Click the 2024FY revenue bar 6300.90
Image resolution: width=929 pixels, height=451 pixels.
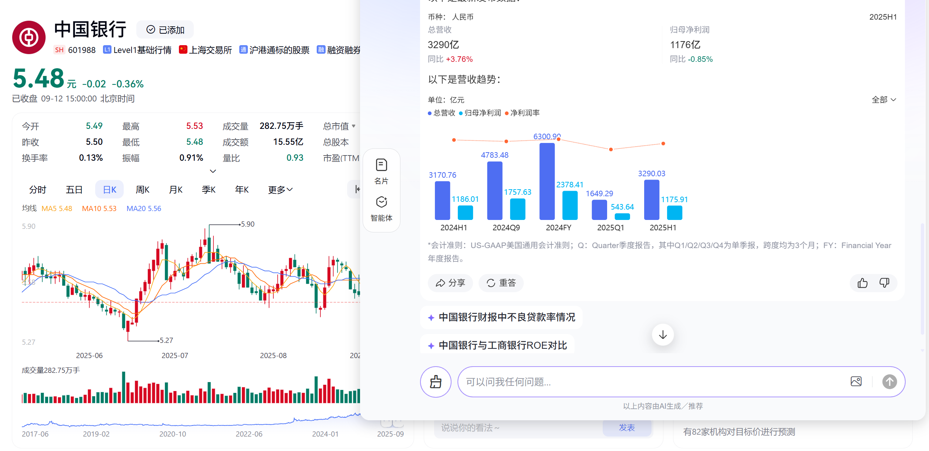point(547,181)
